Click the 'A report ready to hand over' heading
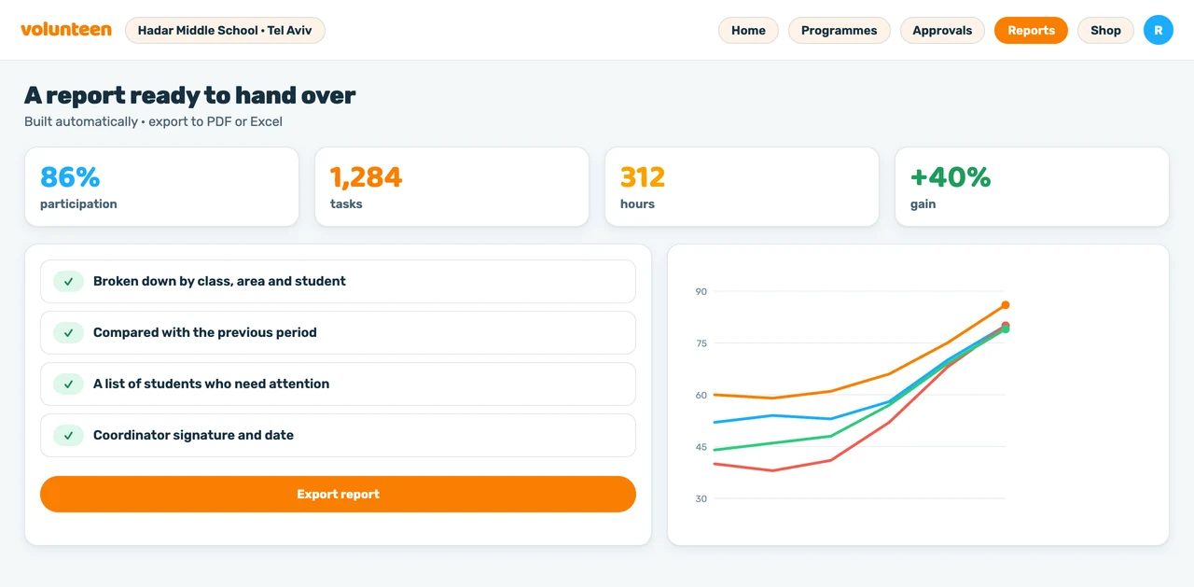Screen dimensions: 1194x587 [190, 95]
